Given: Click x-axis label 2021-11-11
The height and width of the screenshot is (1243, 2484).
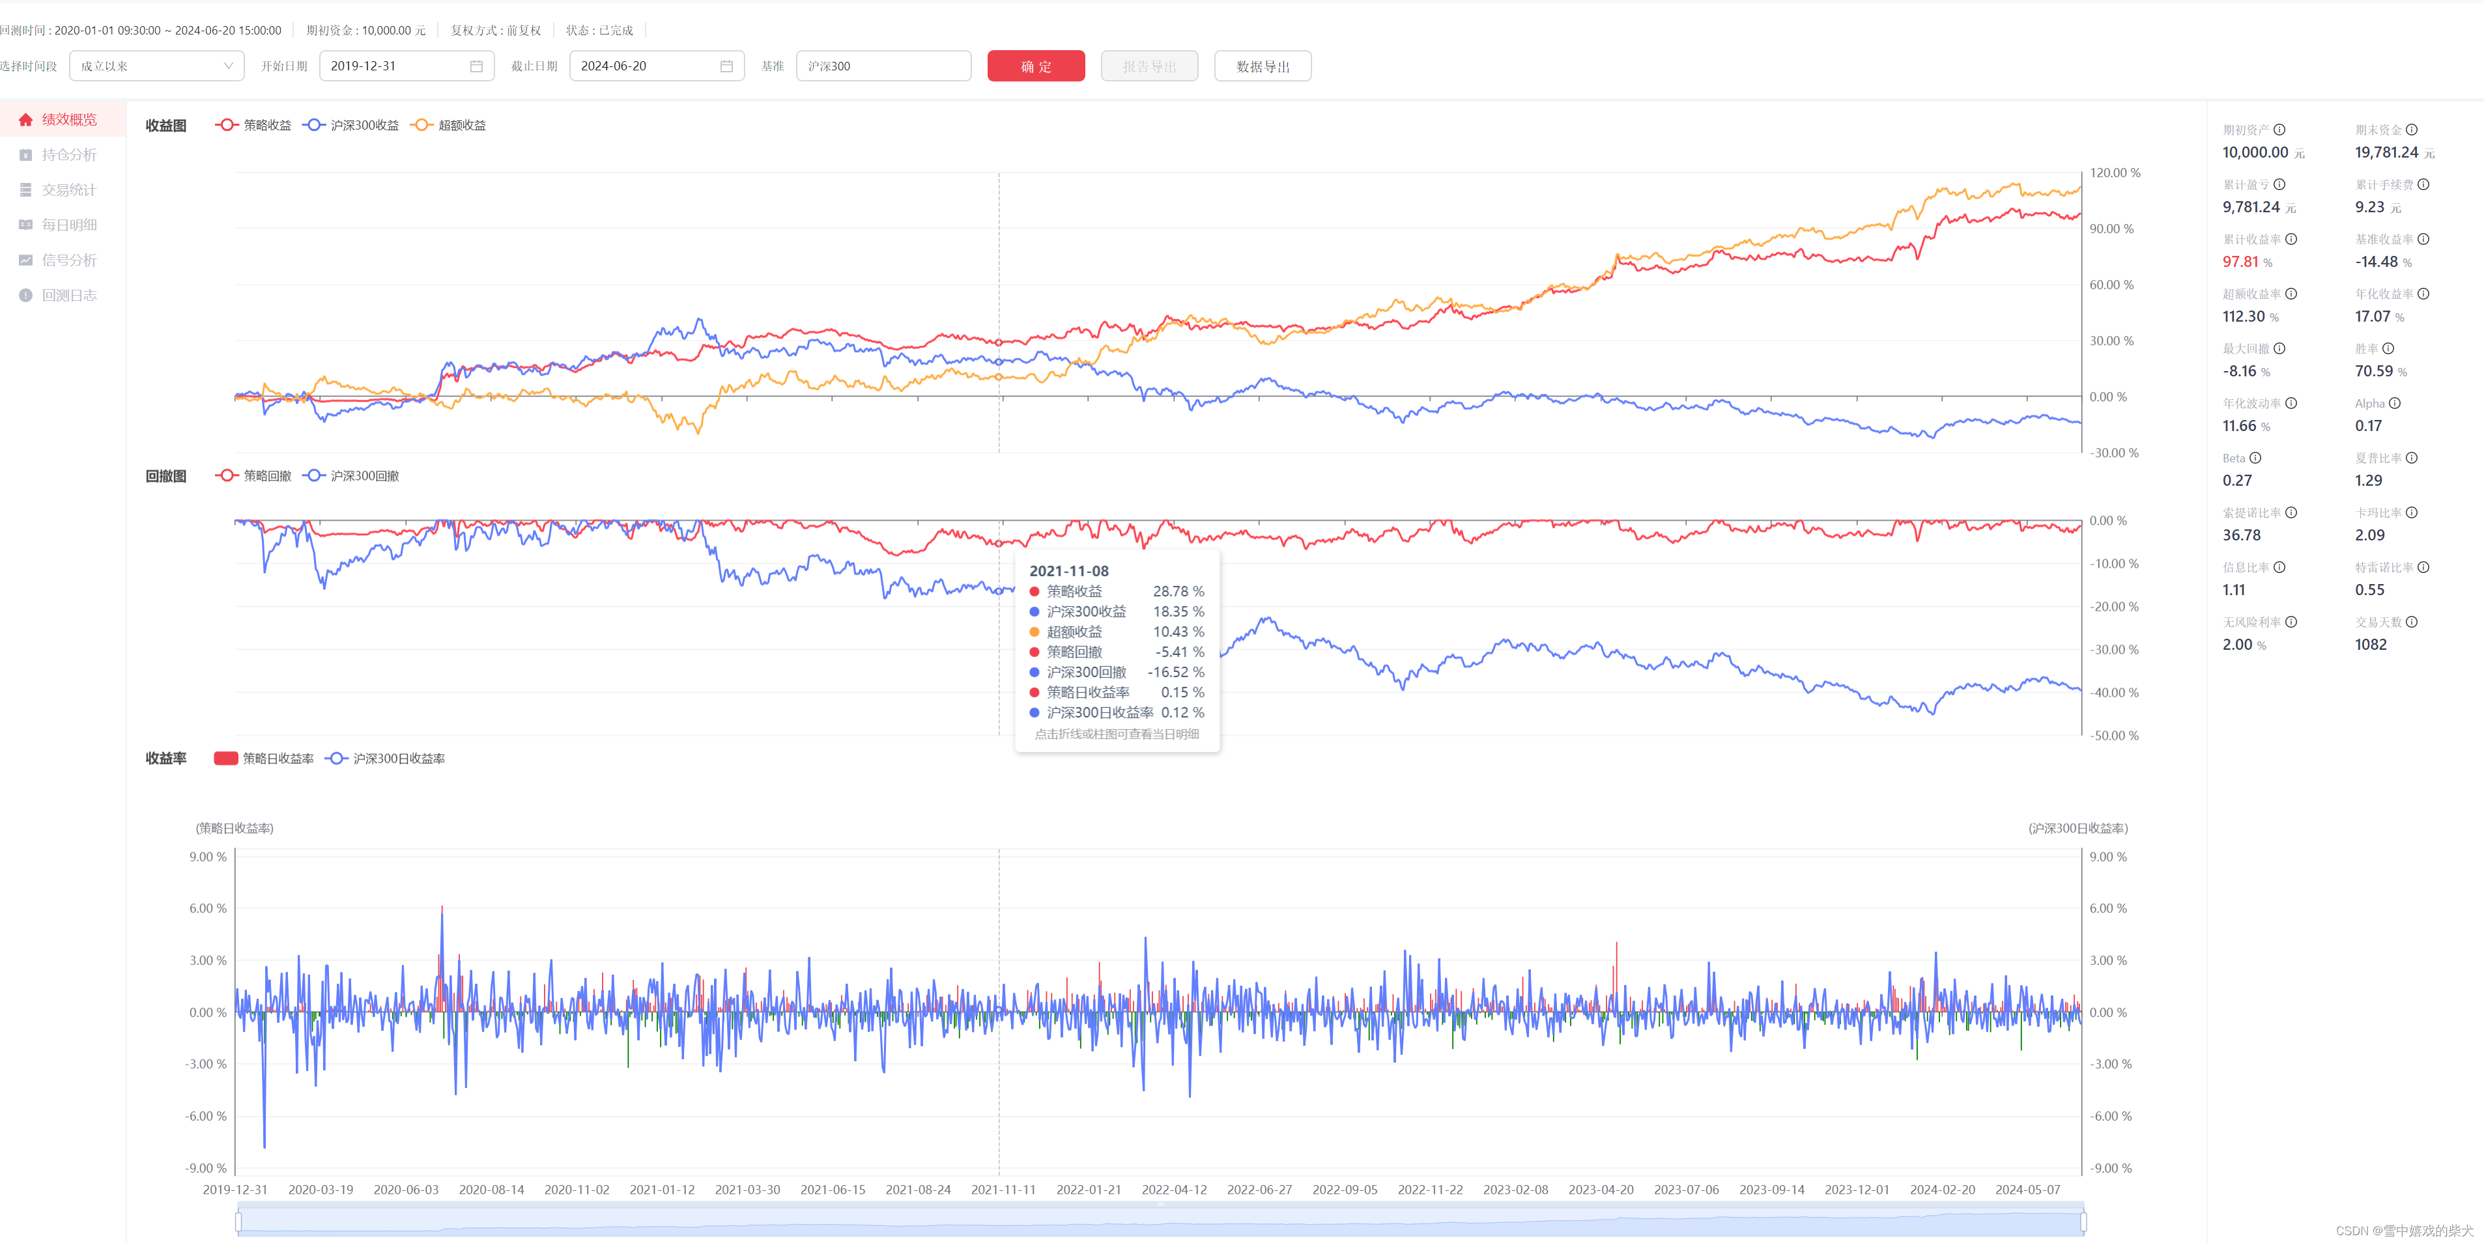Looking at the screenshot, I should [x=1003, y=1189].
